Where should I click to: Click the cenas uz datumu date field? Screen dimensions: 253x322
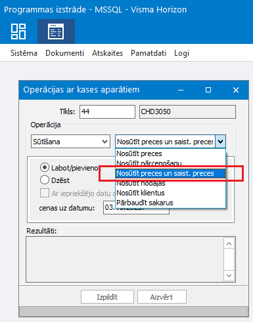(136, 207)
